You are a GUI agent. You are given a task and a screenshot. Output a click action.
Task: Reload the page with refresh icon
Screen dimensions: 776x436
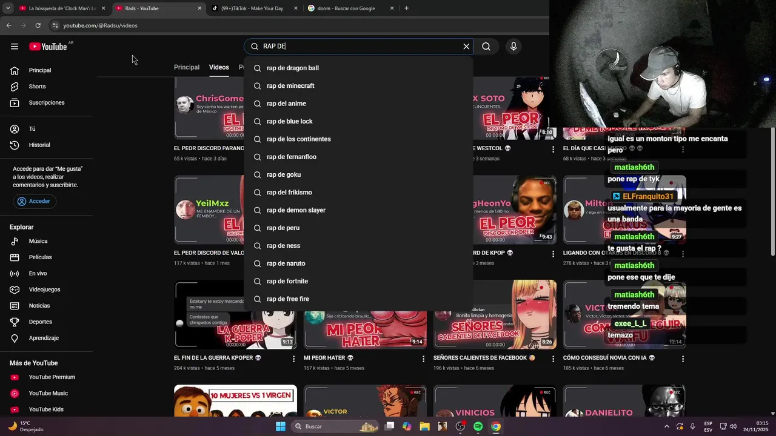(x=38, y=25)
